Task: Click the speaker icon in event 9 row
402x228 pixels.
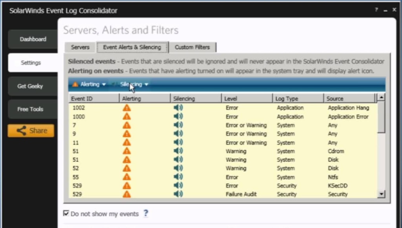Action: [x=178, y=133]
